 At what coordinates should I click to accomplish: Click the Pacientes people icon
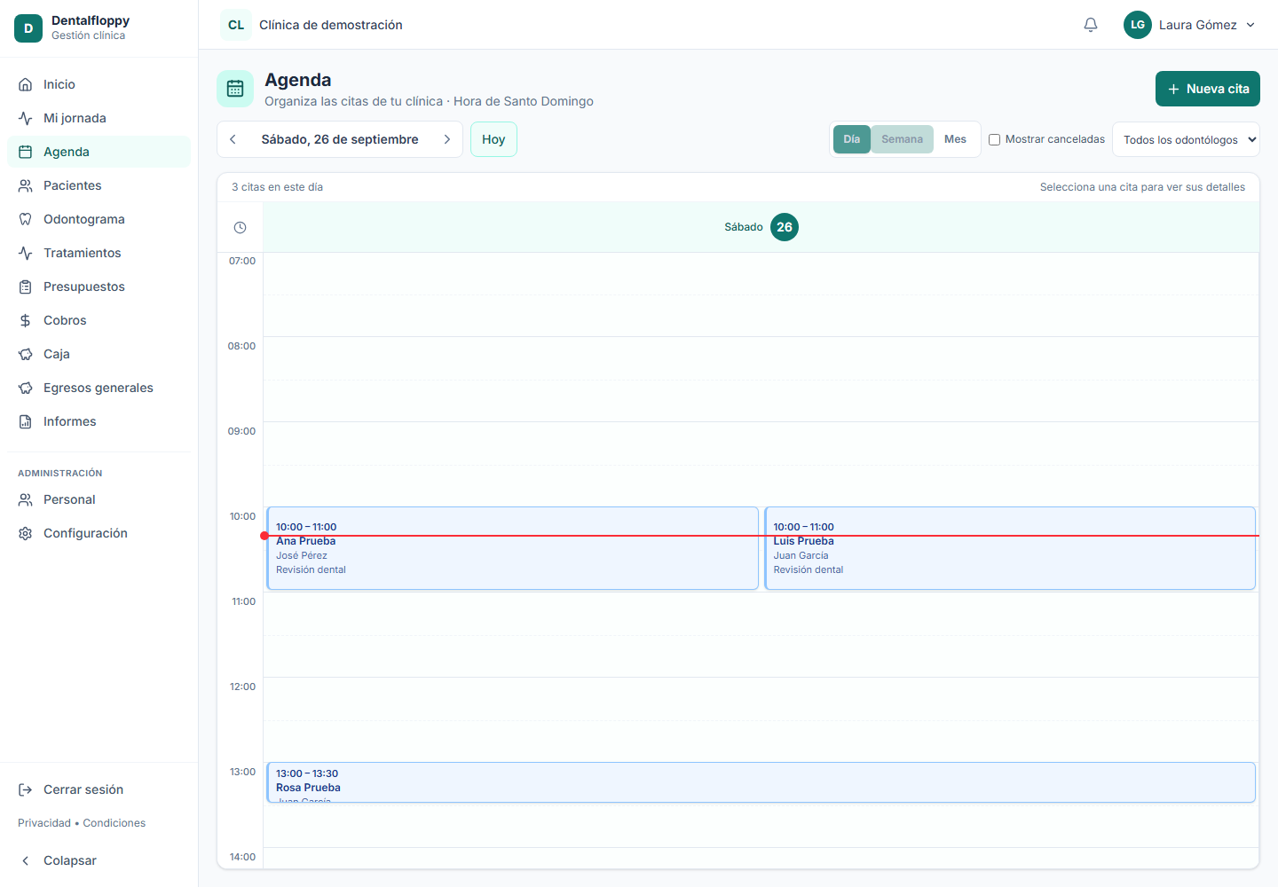click(x=26, y=185)
